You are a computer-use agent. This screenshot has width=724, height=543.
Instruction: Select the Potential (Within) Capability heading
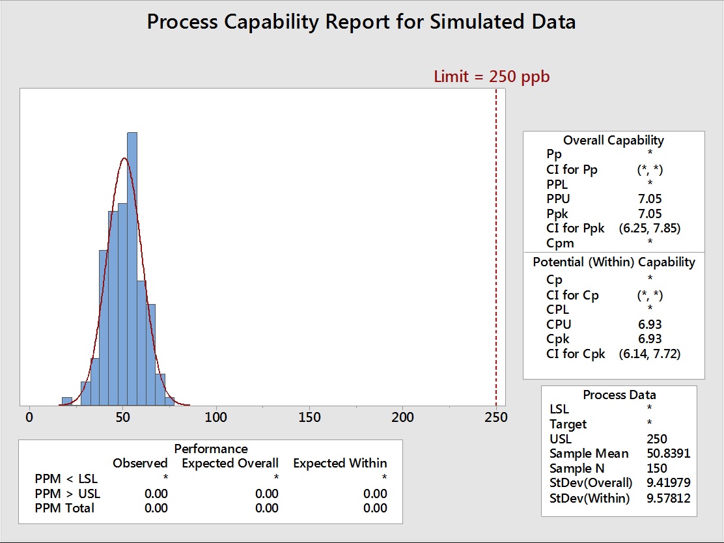(x=614, y=262)
